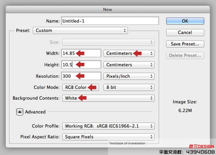This screenshot has height=155, width=216.
Task: Open the Height units dropdown
Action: [x=129, y=65]
